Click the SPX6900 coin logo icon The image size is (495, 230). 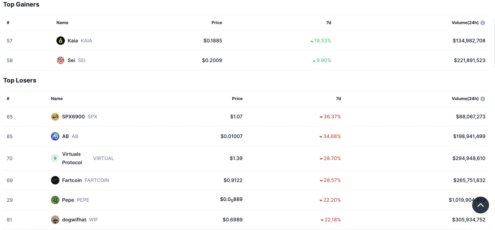click(x=55, y=117)
